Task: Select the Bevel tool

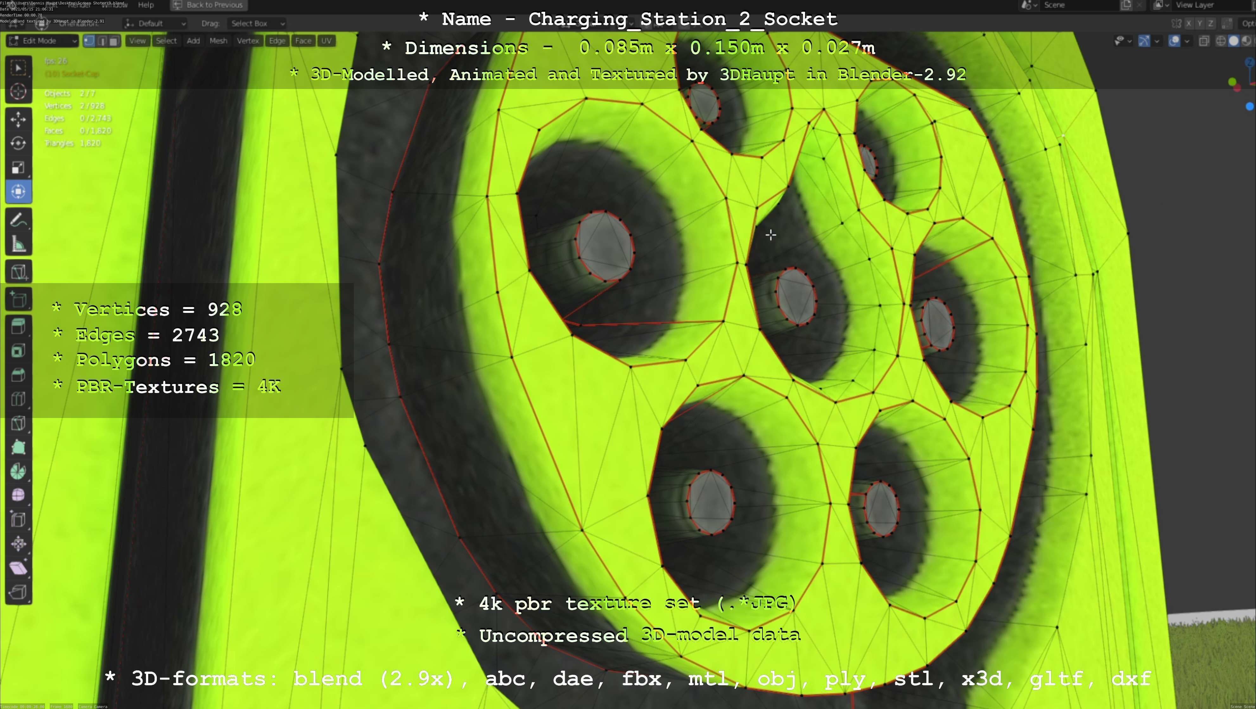Action: click(x=18, y=375)
